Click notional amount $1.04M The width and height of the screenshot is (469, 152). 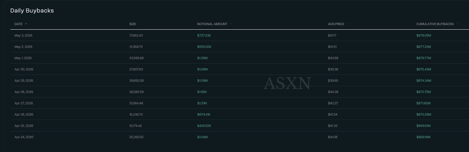click(202, 137)
